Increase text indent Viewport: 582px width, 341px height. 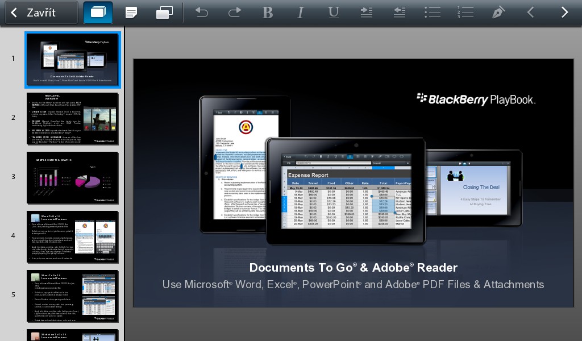coord(367,13)
